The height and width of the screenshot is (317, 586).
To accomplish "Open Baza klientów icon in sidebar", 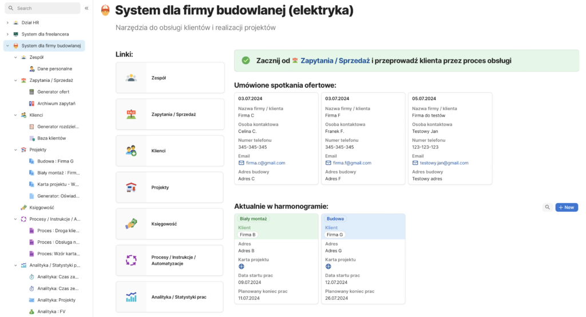I will pos(32,138).
